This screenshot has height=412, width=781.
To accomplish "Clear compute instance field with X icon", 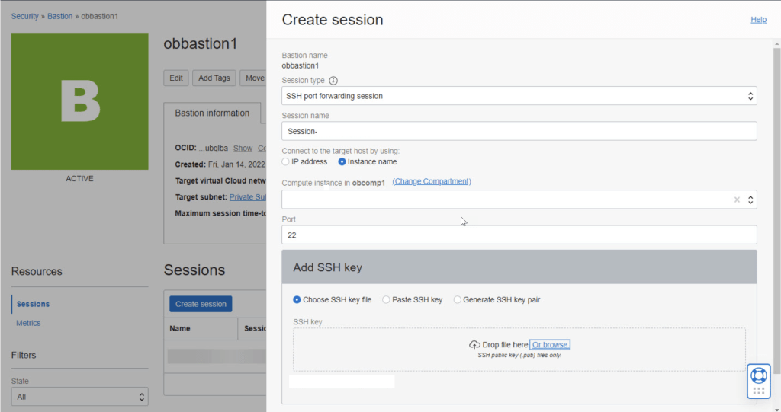I will coord(737,200).
